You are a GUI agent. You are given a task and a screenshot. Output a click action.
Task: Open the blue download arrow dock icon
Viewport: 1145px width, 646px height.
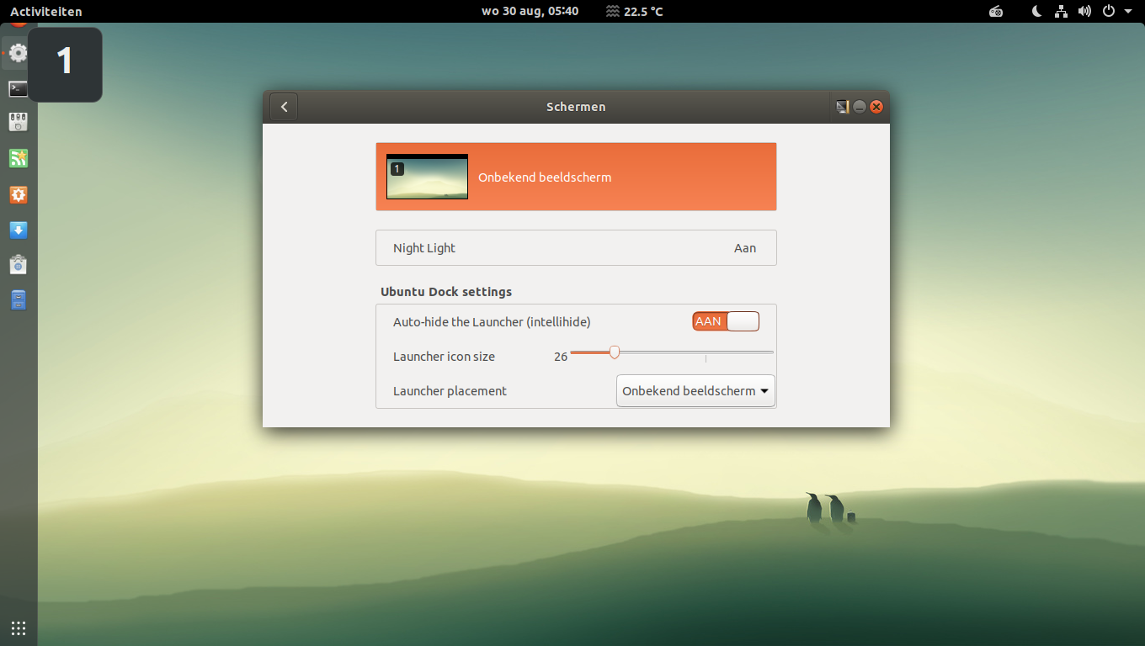click(19, 230)
